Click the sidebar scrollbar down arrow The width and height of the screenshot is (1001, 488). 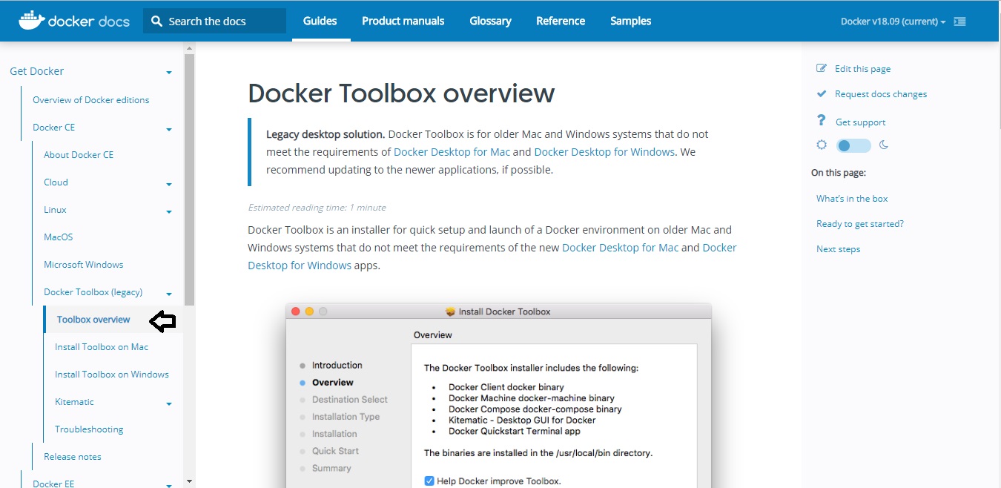point(189,481)
